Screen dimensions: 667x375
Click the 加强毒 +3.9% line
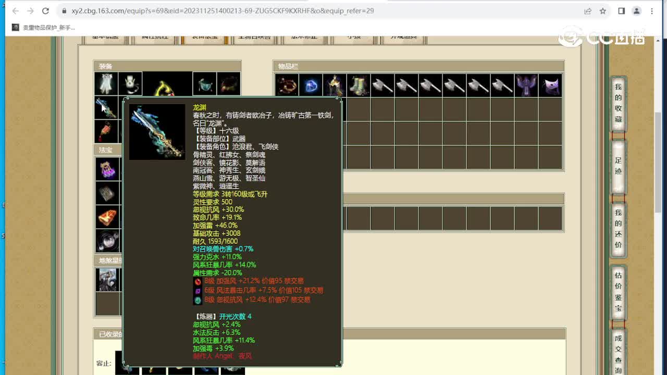click(214, 348)
